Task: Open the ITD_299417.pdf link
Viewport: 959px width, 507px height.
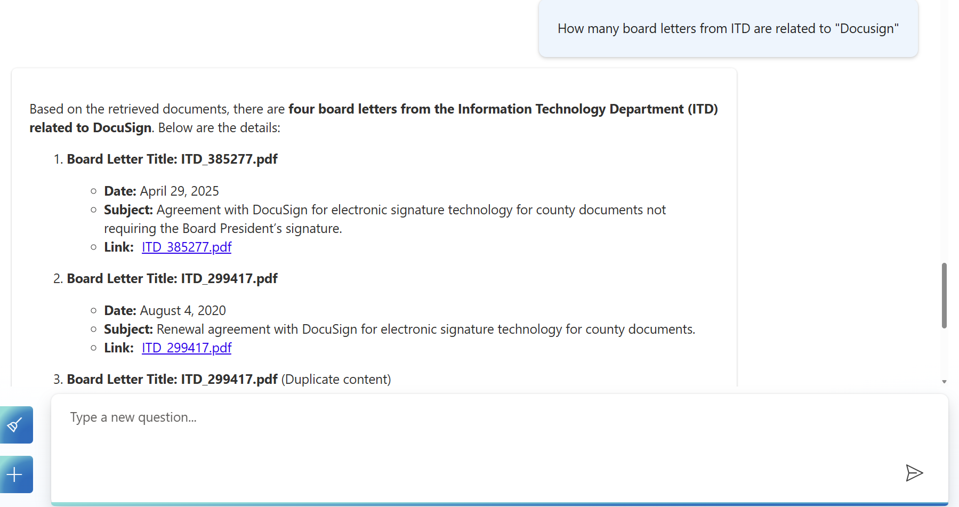Action: [186, 348]
